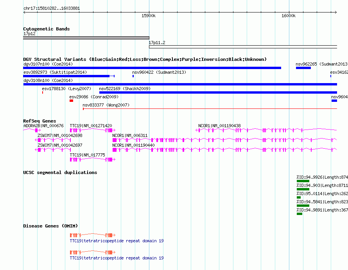Click the blue esv3892973 gain bar
The width and height of the screenshot is (348, 270).
coord(69,76)
